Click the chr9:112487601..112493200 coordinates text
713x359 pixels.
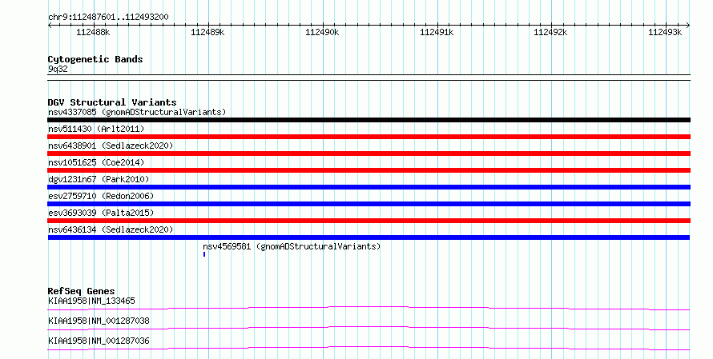[108, 18]
